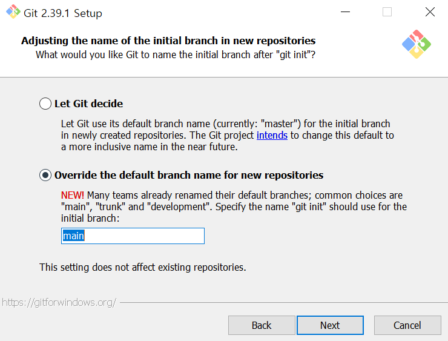
Task: Minimize the Git Setup window
Action: tap(345, 12)
